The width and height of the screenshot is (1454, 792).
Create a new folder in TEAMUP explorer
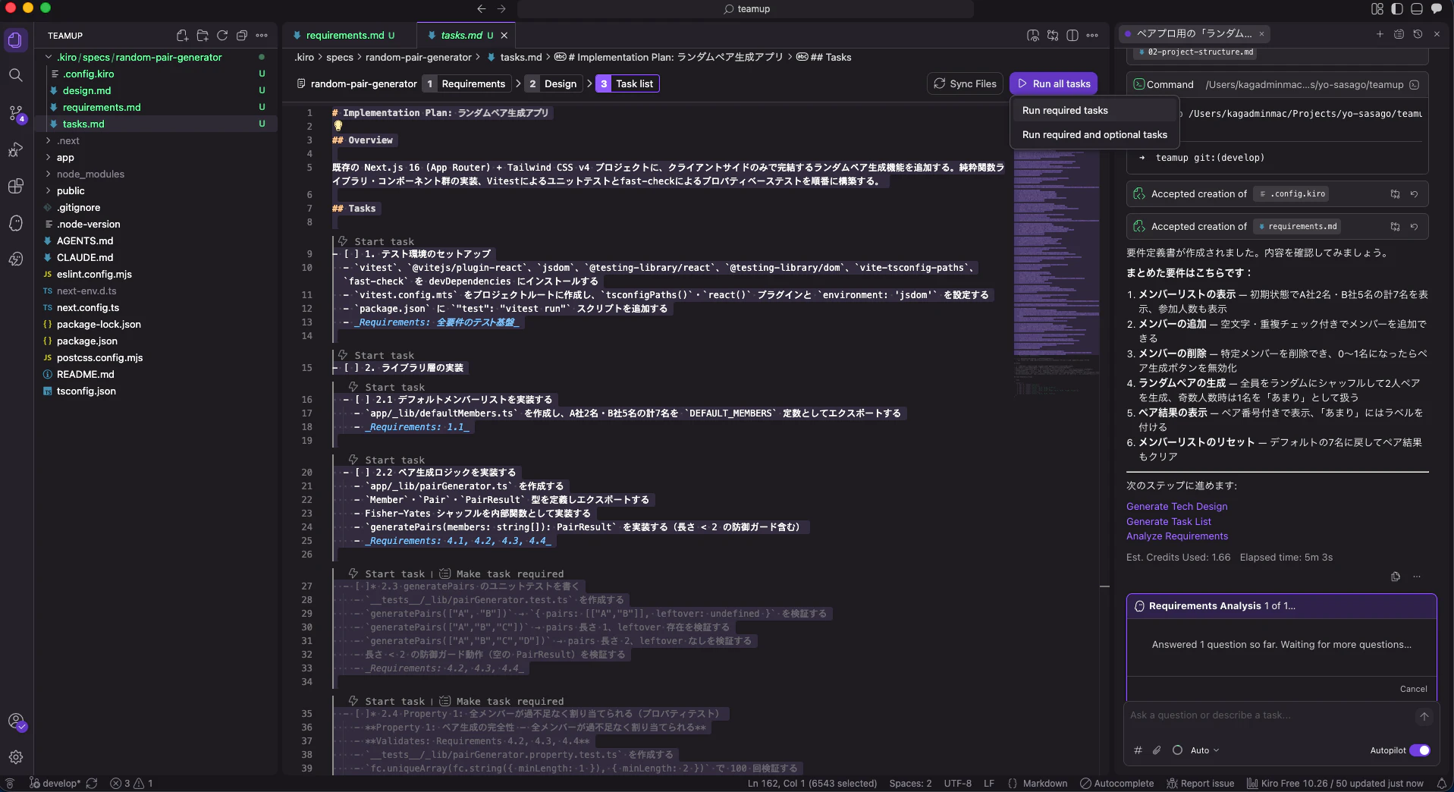[203, 36]
